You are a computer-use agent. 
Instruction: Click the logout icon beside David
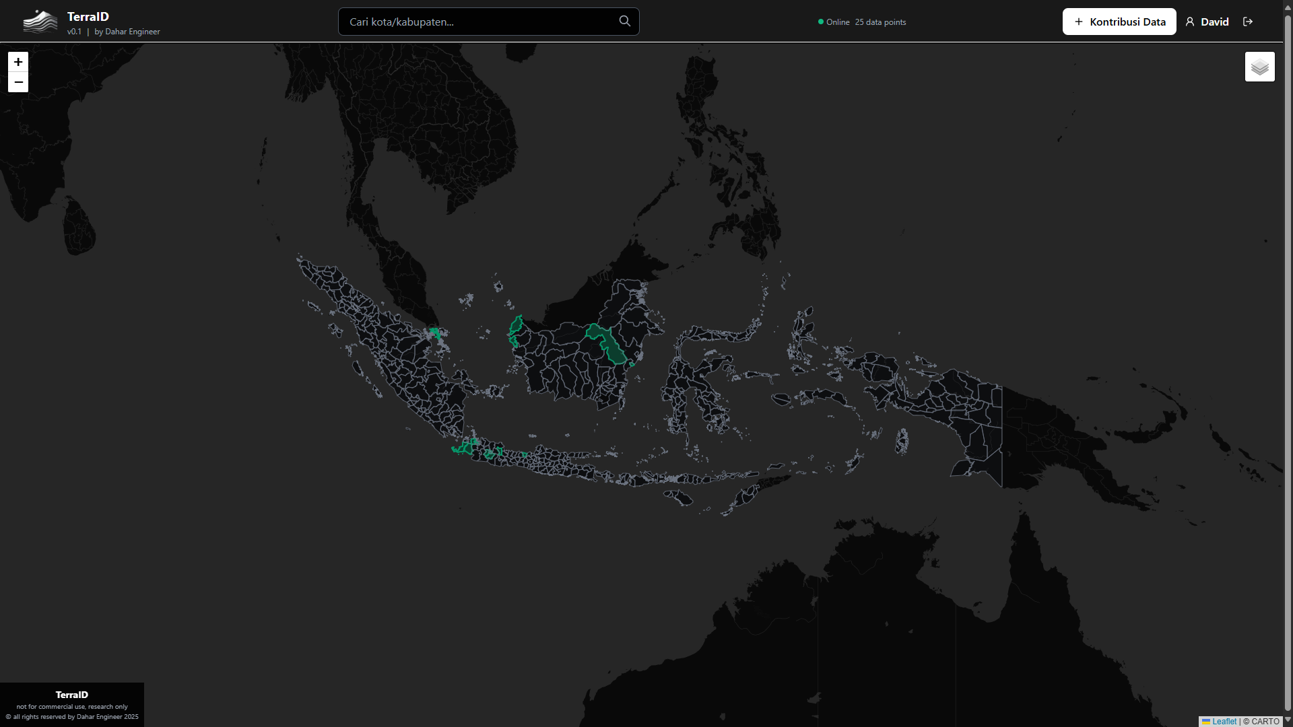click(x=1248, y=22)
